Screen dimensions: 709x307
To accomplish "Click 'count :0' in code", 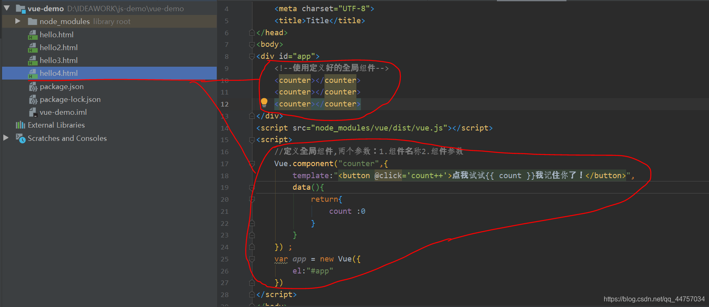I will click(x=347, y=211).
